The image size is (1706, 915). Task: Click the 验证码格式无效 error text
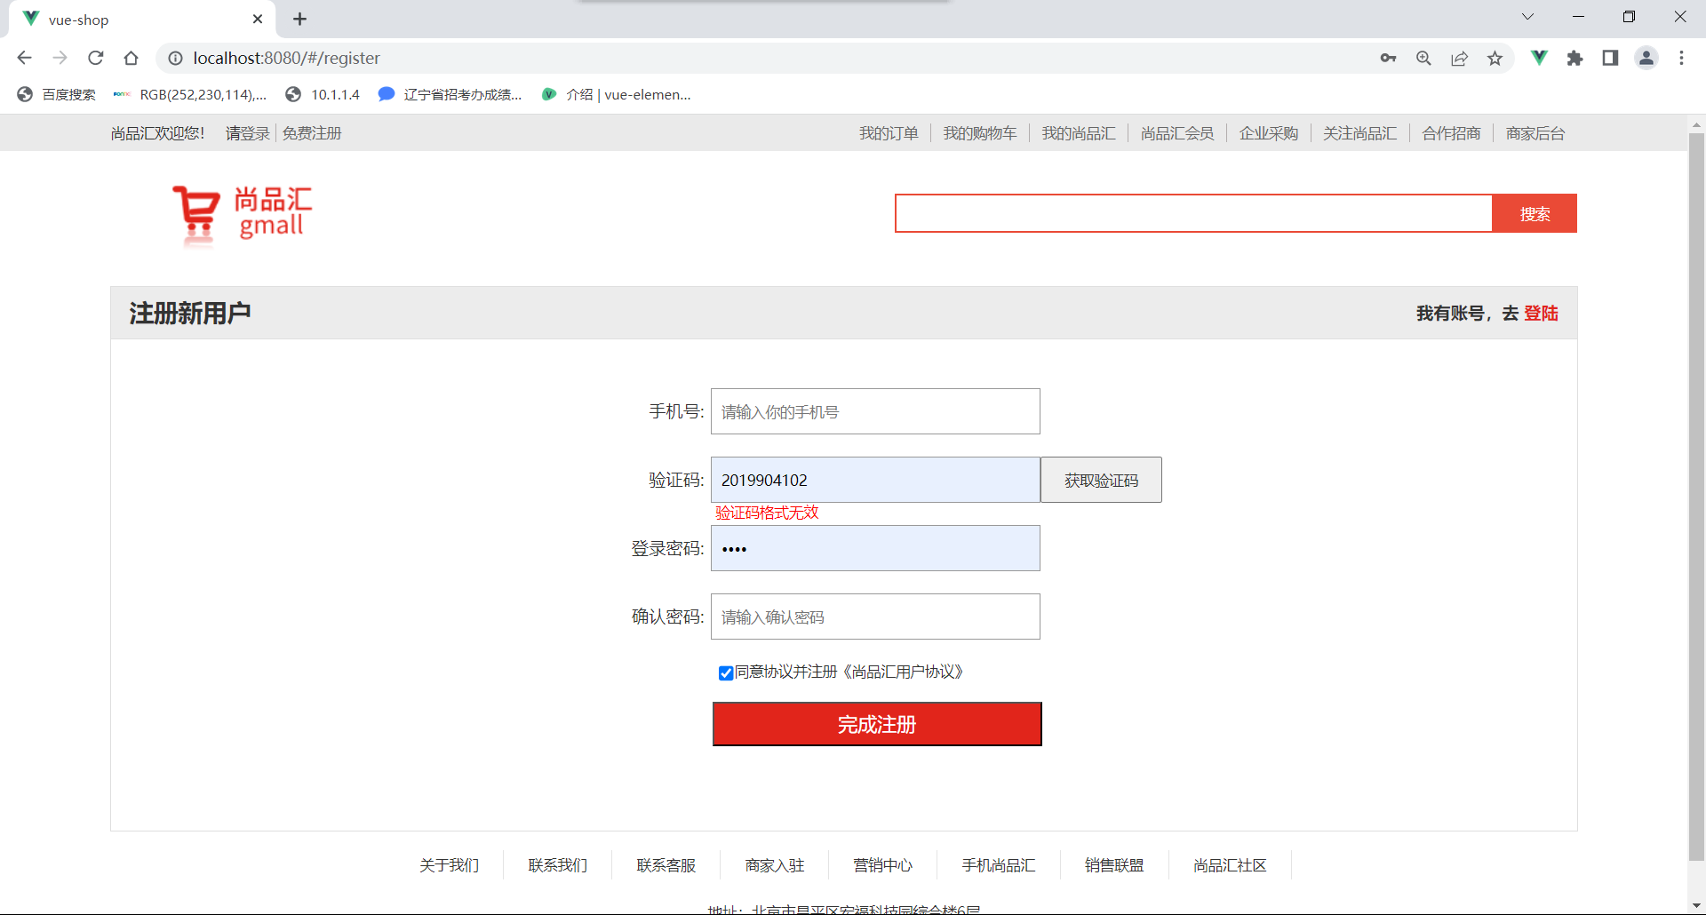(x=767, y=513)
